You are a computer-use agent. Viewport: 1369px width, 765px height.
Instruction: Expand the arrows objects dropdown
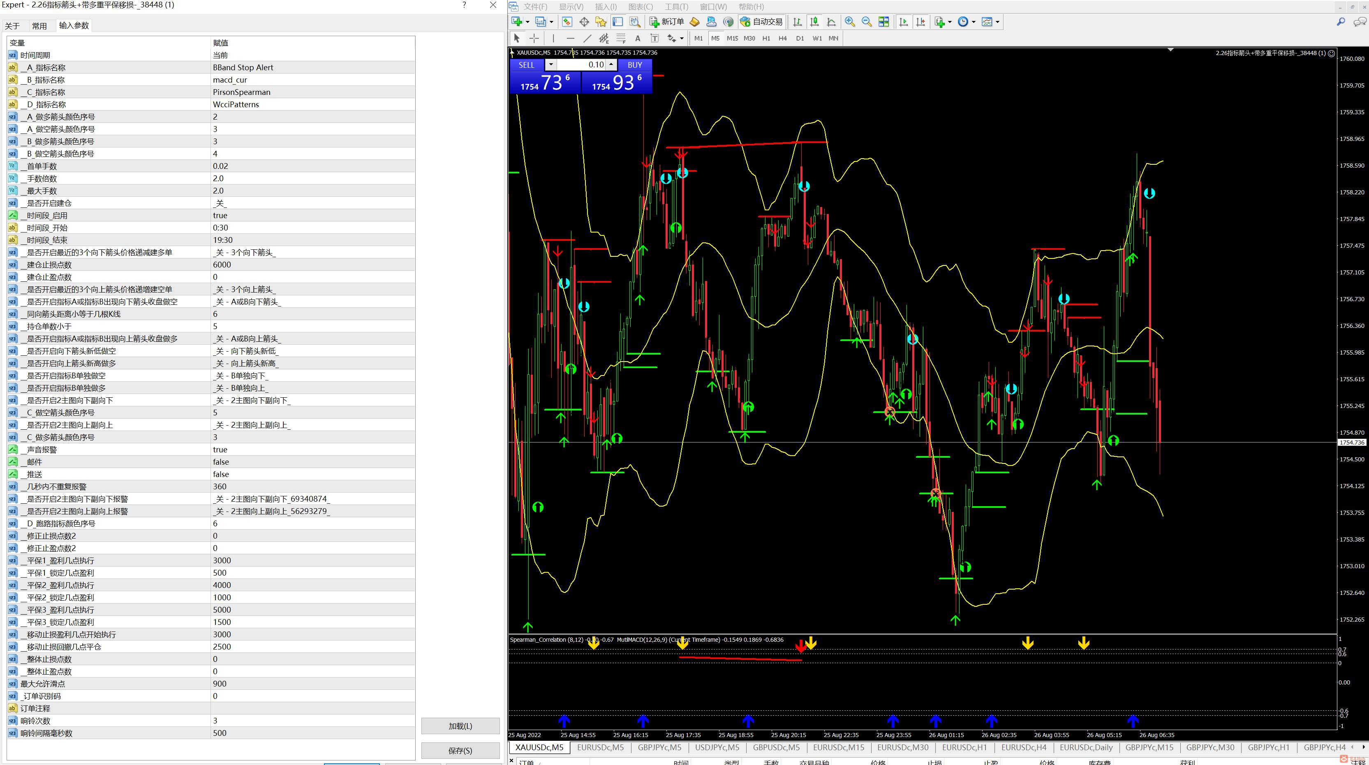click(x=681, y=38)
